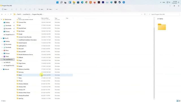Viewport: 181px width, 102px height.
Task: Expand Music under This PC
Action: point(2,50)
